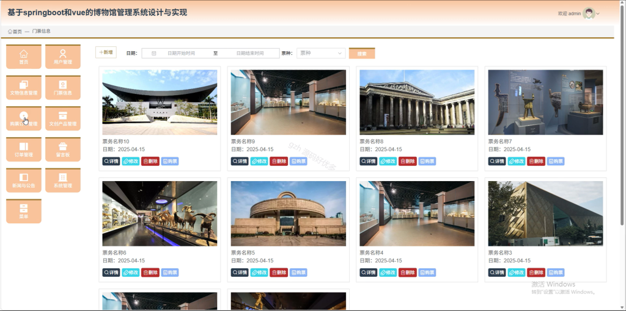626x311 pixels.
Task: Click 购票 on 票务名称9 card
Action: tap(298, 161)
